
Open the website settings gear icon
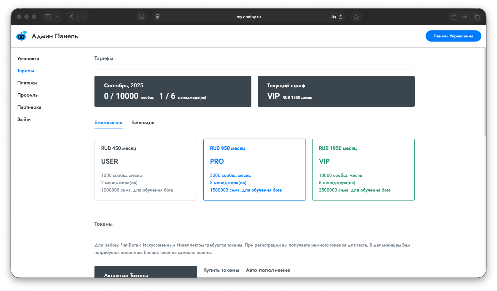tap(142, 17)
